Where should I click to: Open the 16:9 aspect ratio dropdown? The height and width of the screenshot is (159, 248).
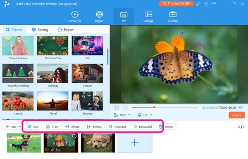pos(122,115)
